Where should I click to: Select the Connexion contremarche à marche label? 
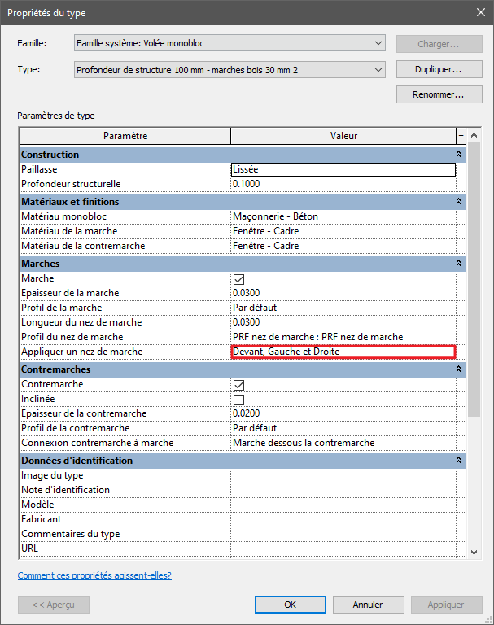click(98, 443)
